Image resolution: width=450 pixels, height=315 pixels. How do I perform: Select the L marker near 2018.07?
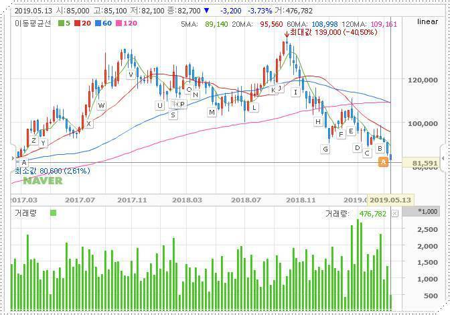click(254, 108)
